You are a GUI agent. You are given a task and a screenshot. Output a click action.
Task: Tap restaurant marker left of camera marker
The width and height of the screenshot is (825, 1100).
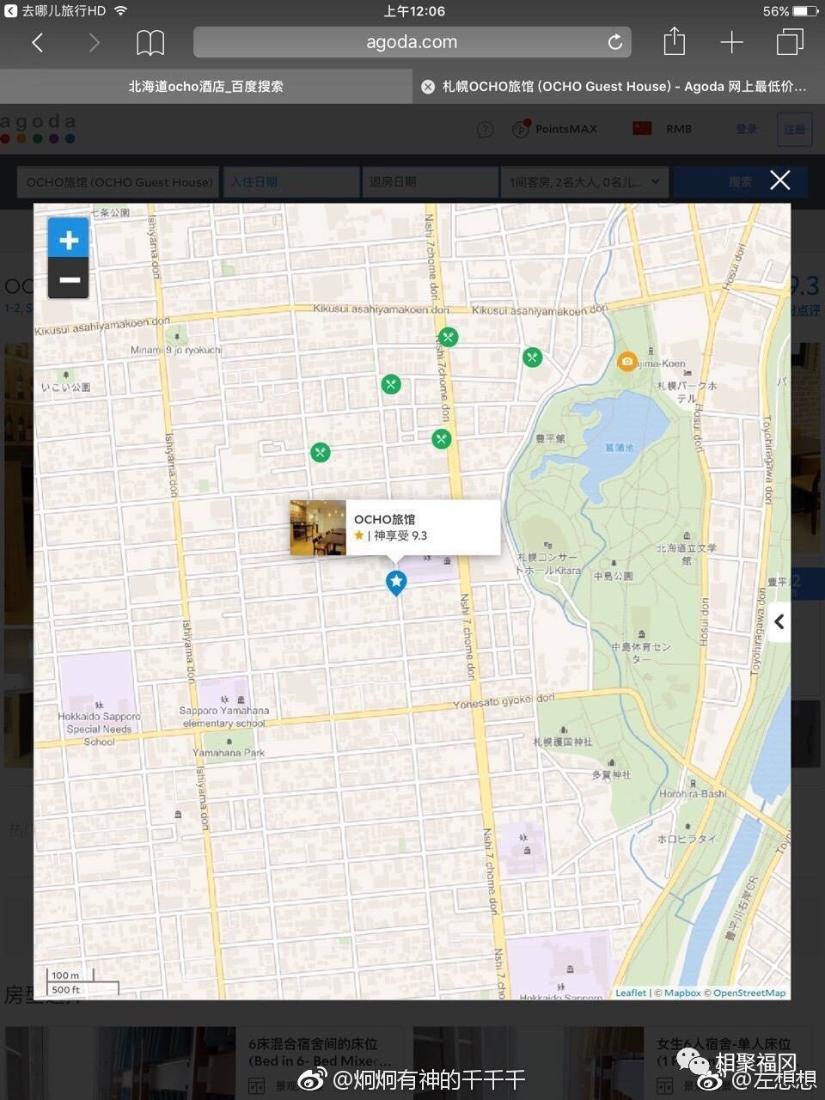pos(533,357)
